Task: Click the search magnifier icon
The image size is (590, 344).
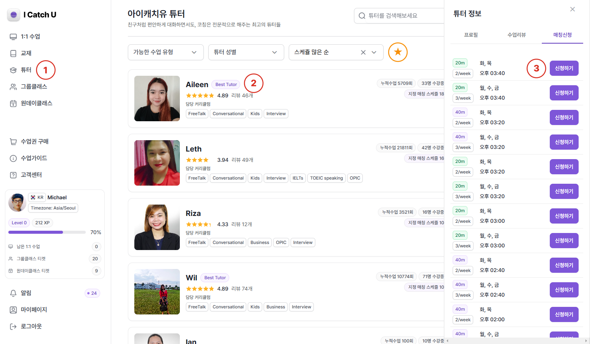Action: pos(362,16)
